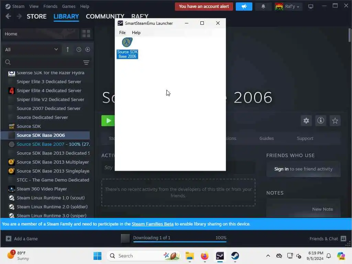Toggle recent activity clock filter
This screenshot has height=264, width=352.
click(79, 49)
